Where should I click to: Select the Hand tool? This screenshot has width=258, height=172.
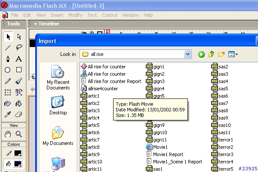pos(8,134)
